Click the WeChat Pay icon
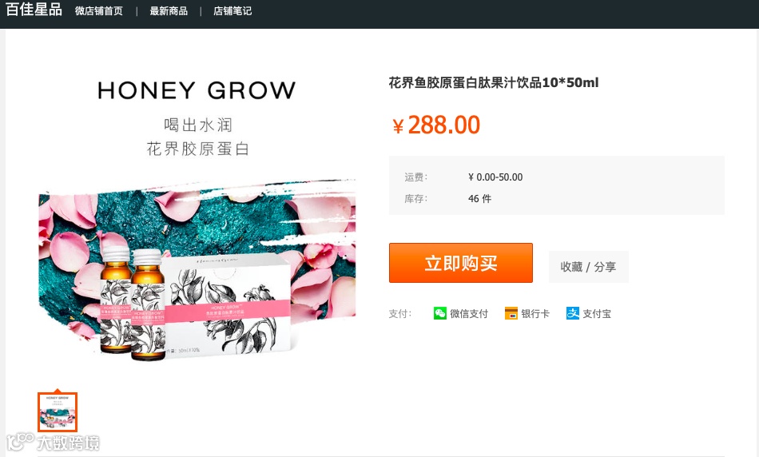Screen dimensions: 759x457 point(439,313)
